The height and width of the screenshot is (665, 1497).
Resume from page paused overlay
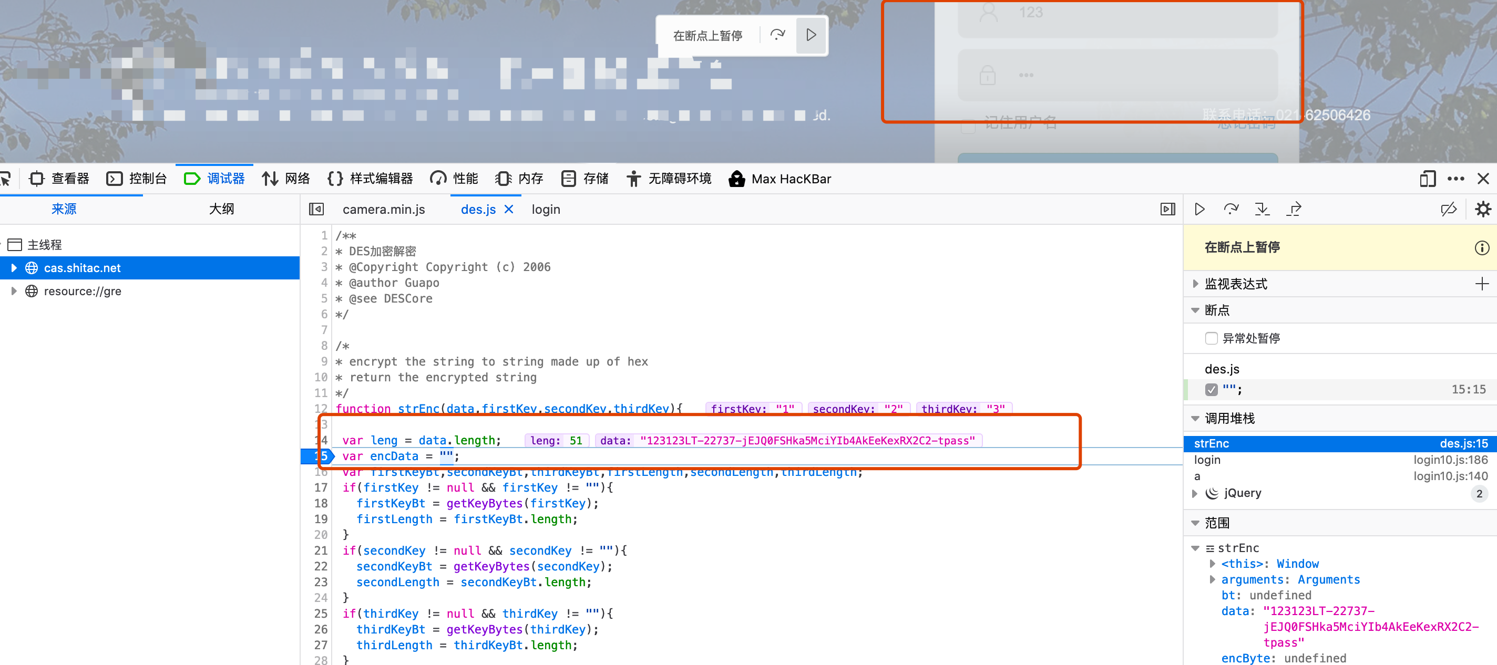click(x=811, y=35)
